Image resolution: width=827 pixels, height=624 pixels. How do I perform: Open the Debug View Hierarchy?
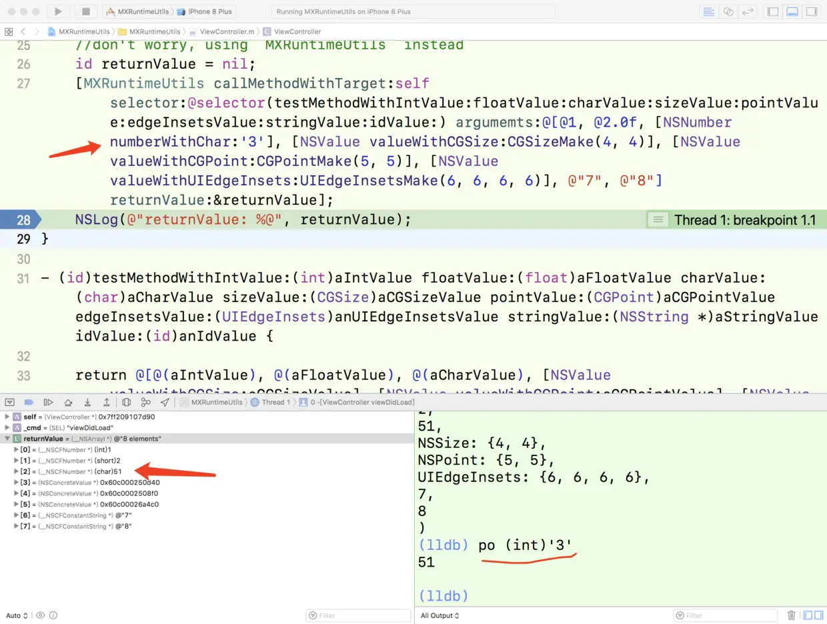tap(126, 402)
